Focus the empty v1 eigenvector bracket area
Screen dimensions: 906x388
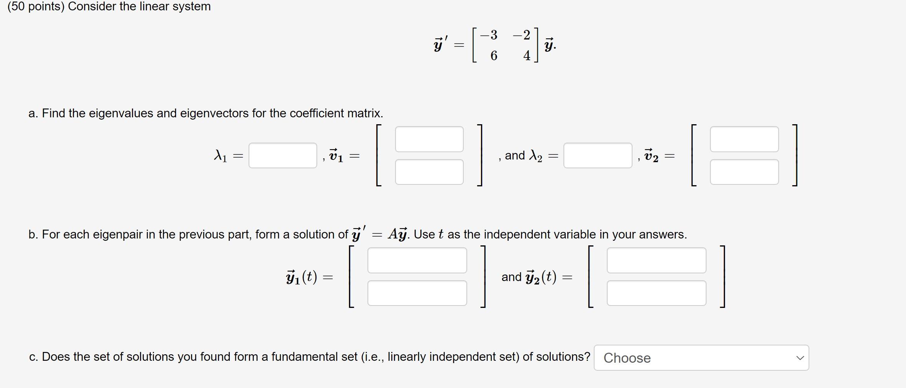[x=429, y=156]
